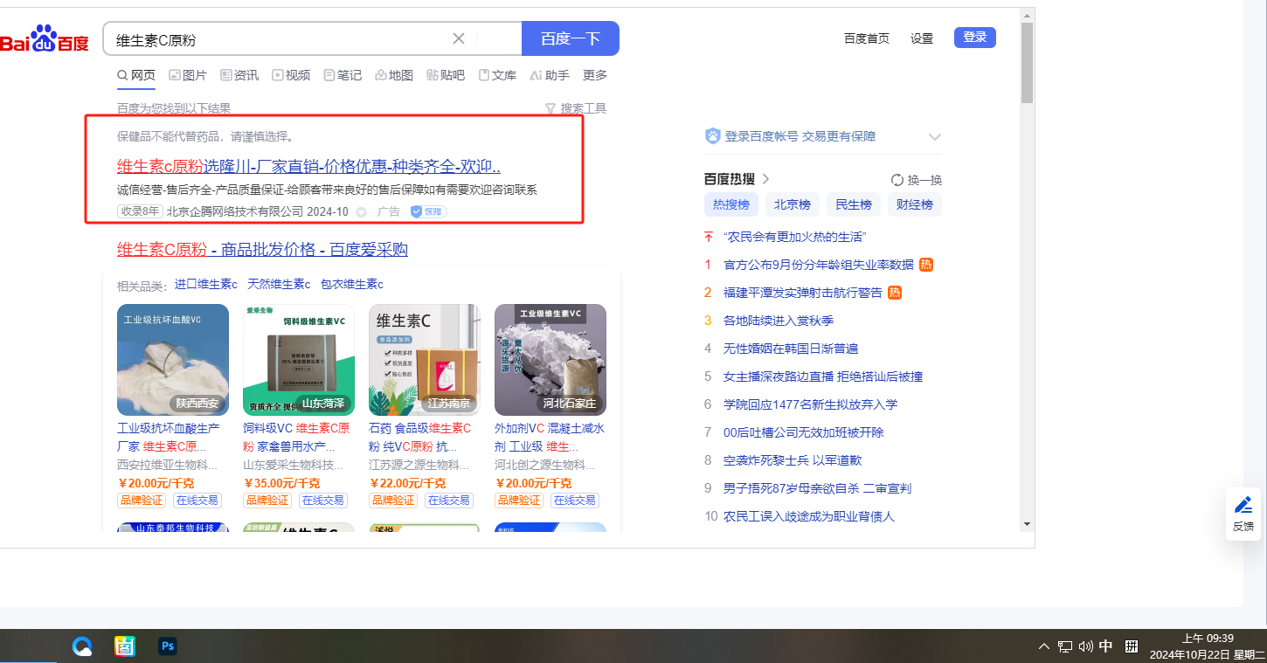Open the 搜索工具 filter

(x=576, y=108)
